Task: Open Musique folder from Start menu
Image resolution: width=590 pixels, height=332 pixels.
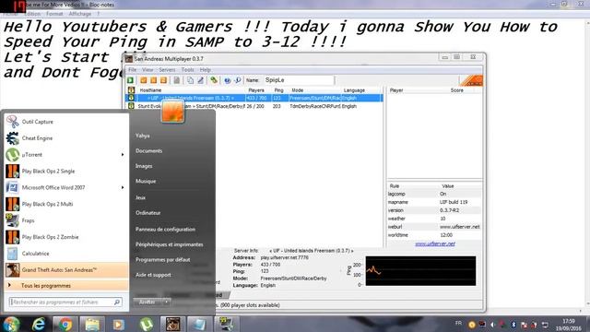Action: (x=146, y=181)
